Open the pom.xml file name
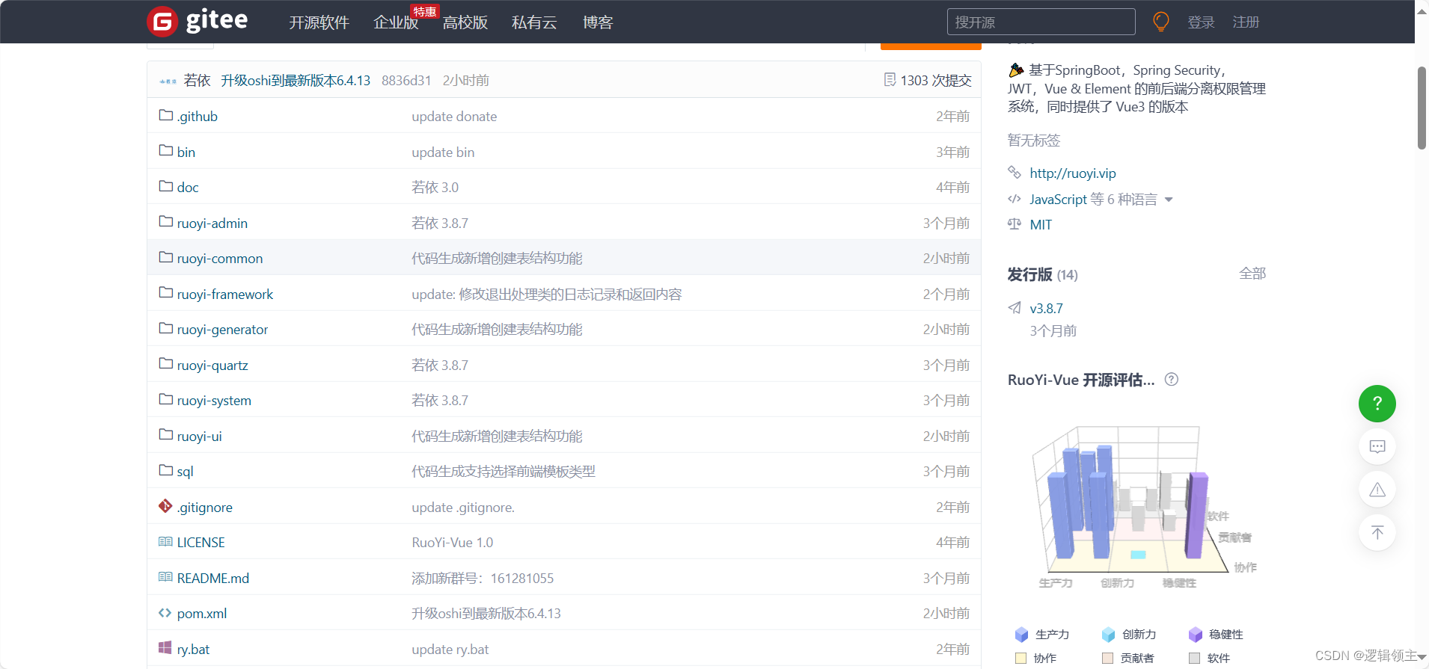Screen dimensions: 1429x669 tap(202, 614)
